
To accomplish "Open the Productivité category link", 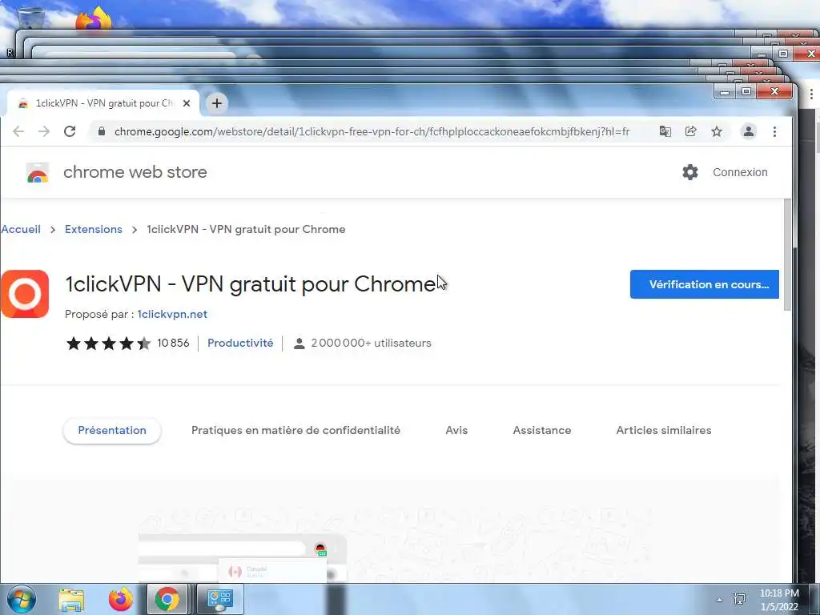I will [240, 343].
